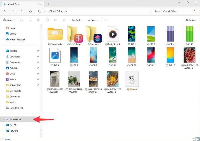The height and width of the screenshot is (141, 200).
Task: Select the Dwight Idiot media file
Action: (x=113, y=34)
